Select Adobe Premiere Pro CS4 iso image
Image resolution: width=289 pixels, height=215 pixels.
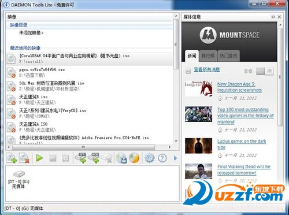pyautogui.click(x=90, y=140)
